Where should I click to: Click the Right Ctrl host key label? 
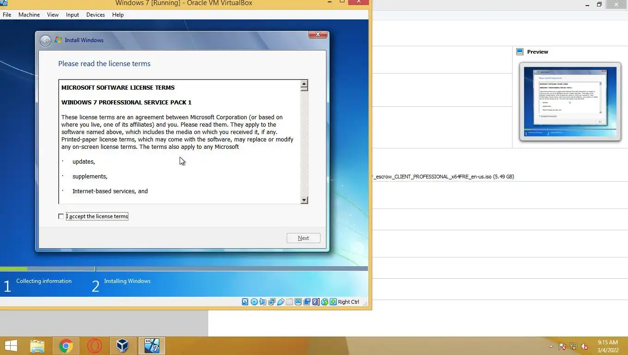click(x=348, y=302)
